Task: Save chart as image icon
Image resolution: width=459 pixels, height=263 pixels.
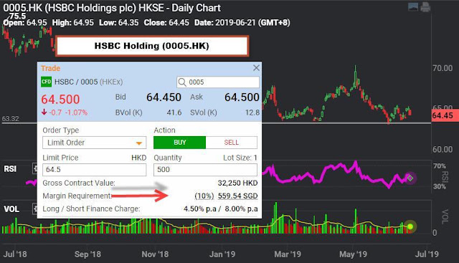Action: tap(413, 7)
